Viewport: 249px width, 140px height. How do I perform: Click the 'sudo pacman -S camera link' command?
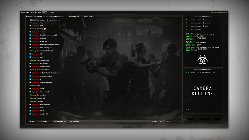click(x=203, y=73)
